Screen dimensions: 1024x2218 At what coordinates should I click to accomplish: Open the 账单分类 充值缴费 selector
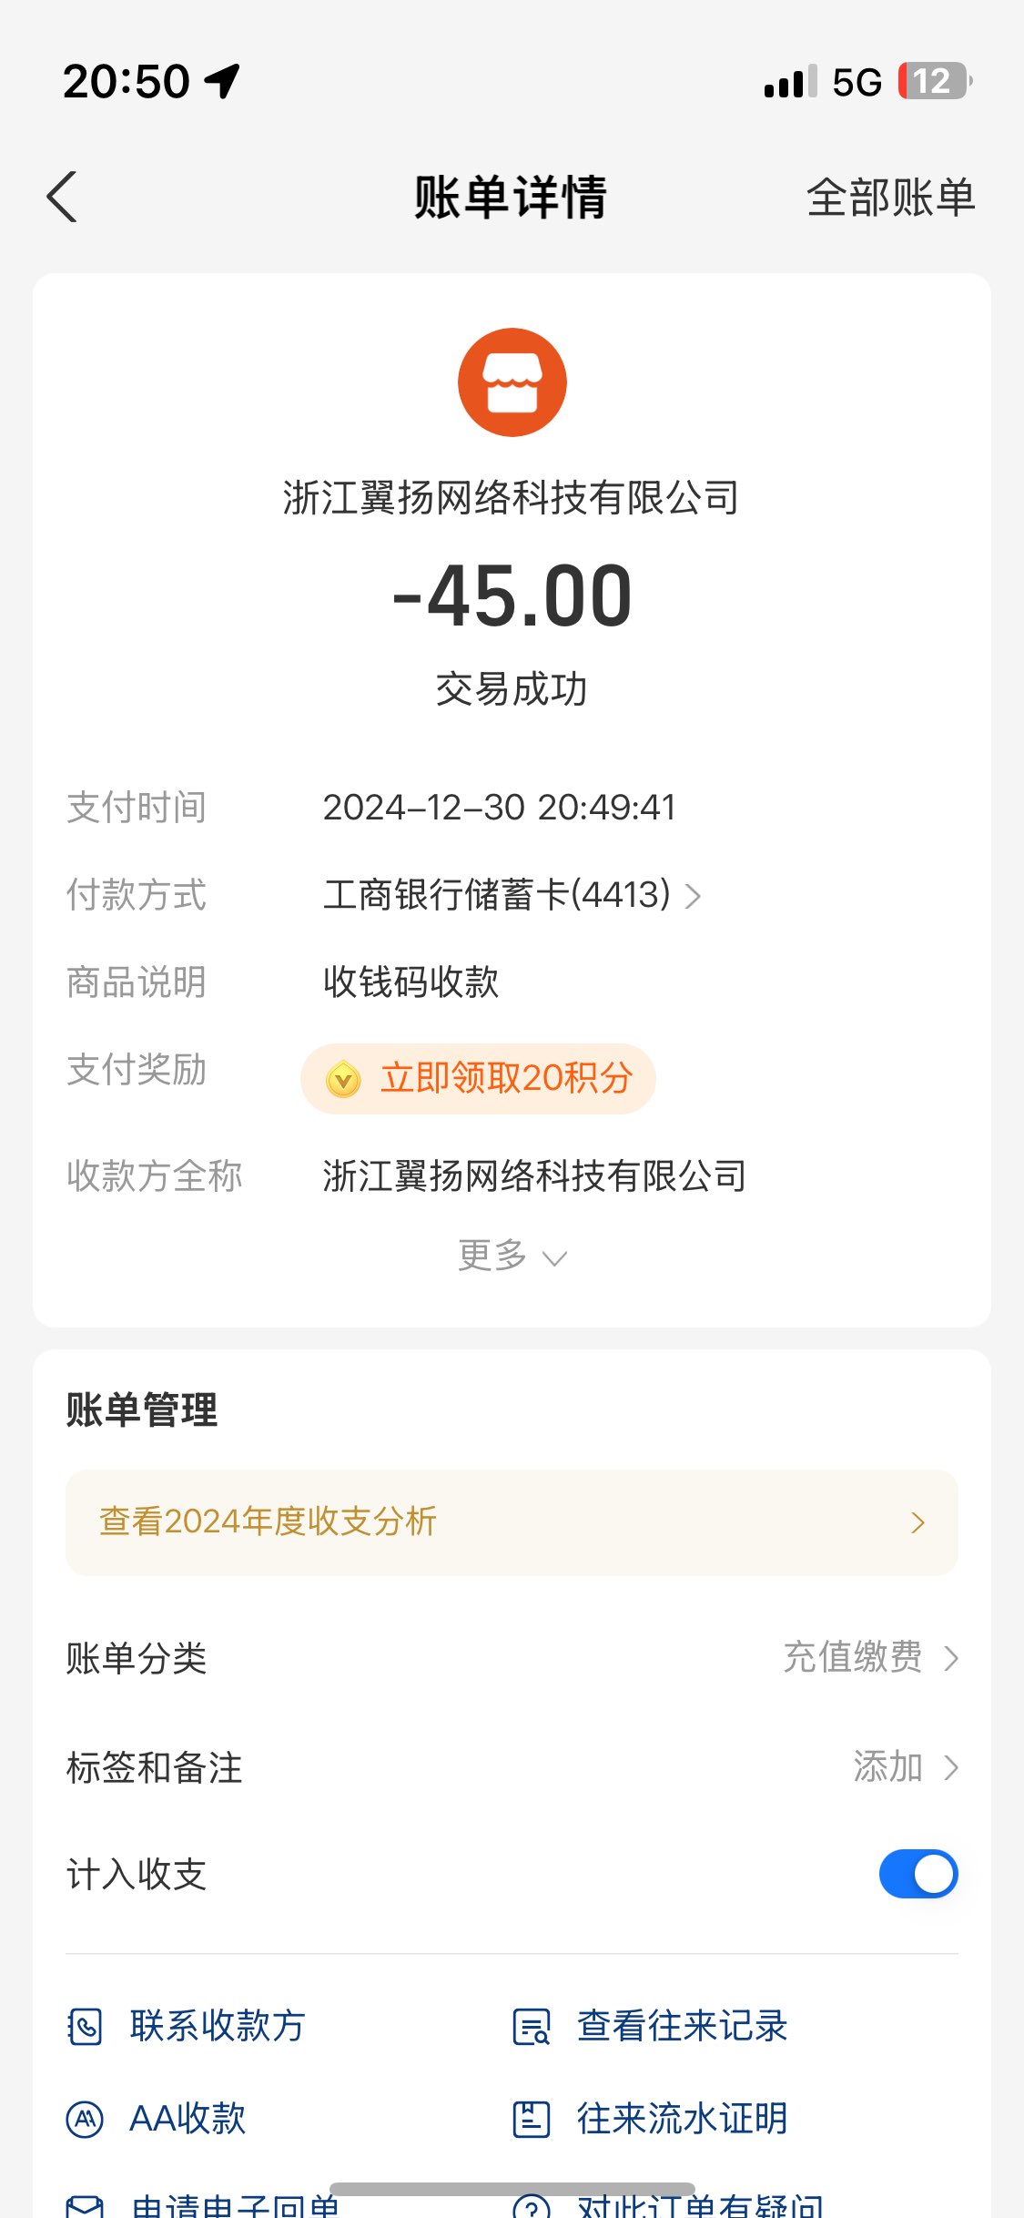(x=869, y=1657)
